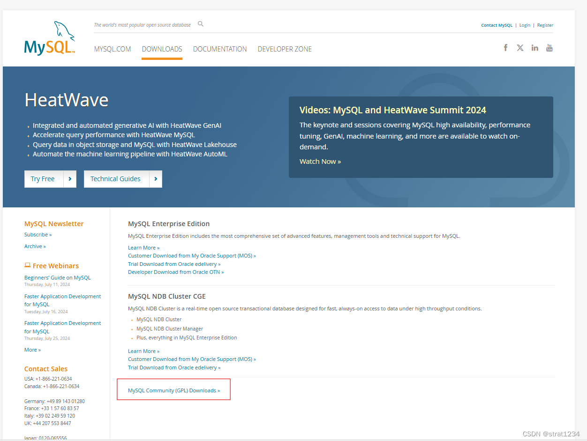Click the Contact Sales heading
Screen dimensions: 587x441
click(46, 369)
